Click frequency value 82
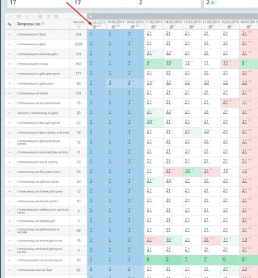Screen dimensions: 258x278 tap(78, 270)
